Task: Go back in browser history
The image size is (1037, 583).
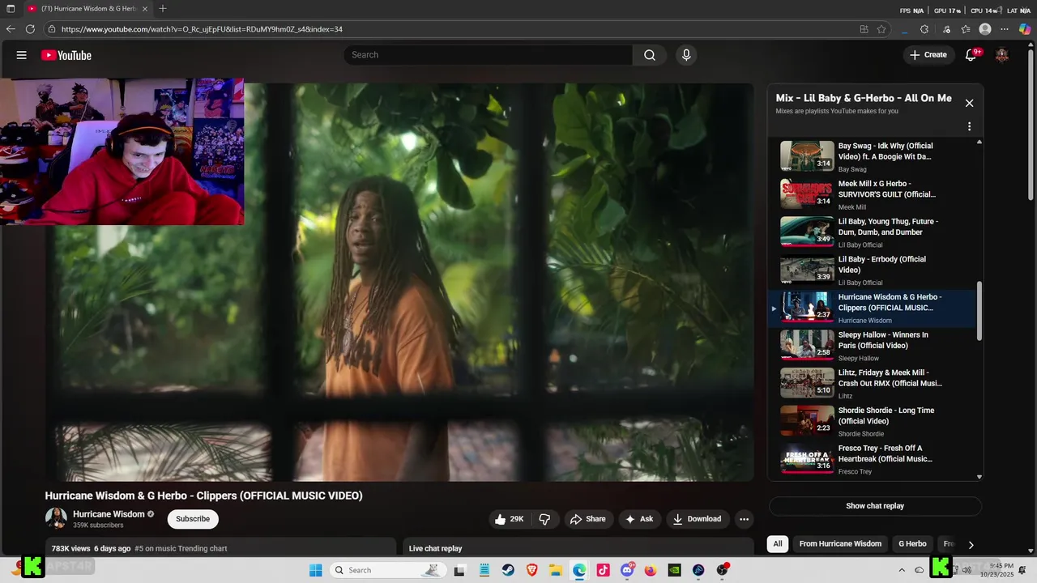Action: (x=11, y=29)
